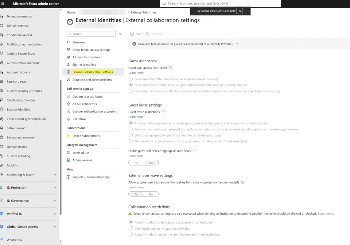Click the Linked subscriptions lightbulb icon
Screen dimensions: 350x245
[x=68, y=136]
